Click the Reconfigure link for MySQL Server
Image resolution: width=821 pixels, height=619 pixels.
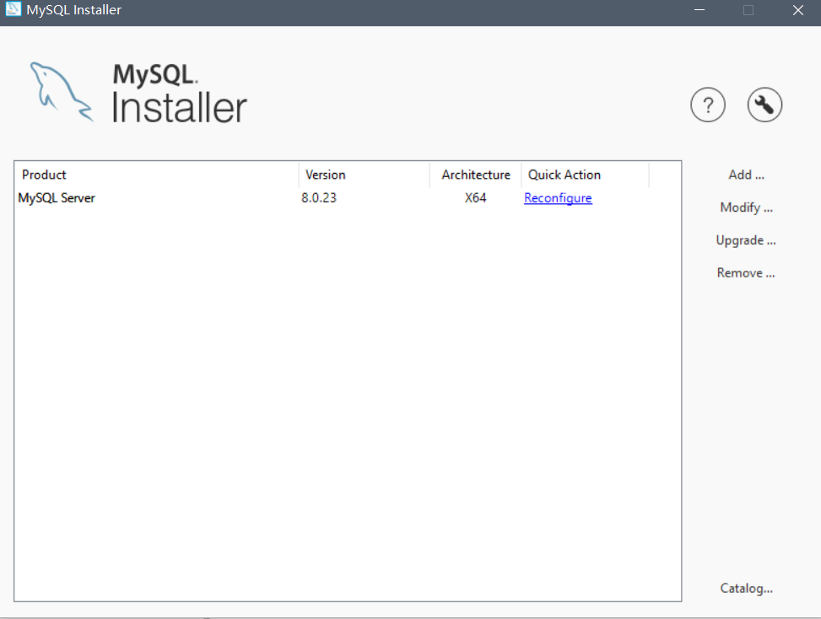558,198
